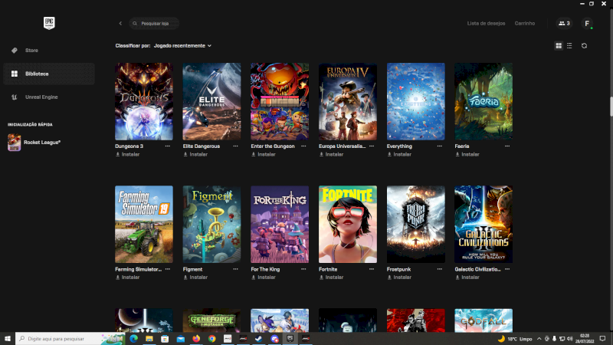Click the Epic Games logo
The image size is (613, 345).
point(49,23)
